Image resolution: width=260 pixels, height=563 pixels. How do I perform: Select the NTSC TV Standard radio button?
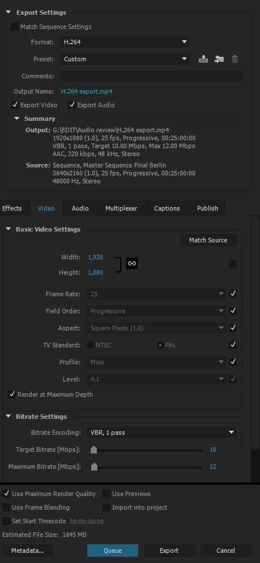pyautogui.click(x=91, y=345)
